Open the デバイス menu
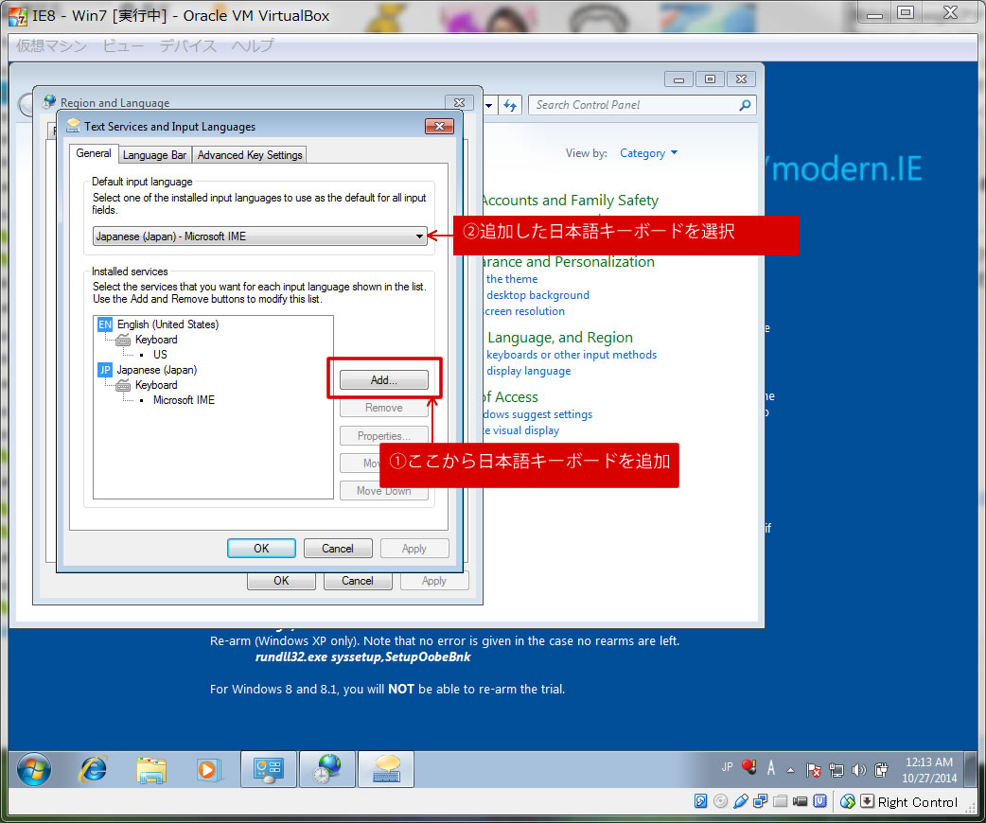This screenshot has height=823, width=986. pos(188,45)
